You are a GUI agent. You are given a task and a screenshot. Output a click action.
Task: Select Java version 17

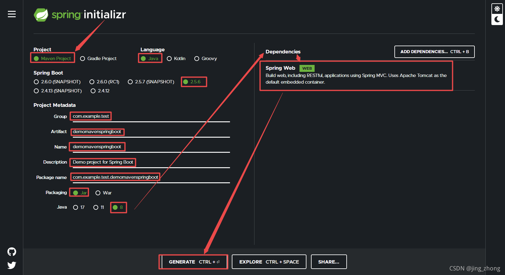pos(79,207)
